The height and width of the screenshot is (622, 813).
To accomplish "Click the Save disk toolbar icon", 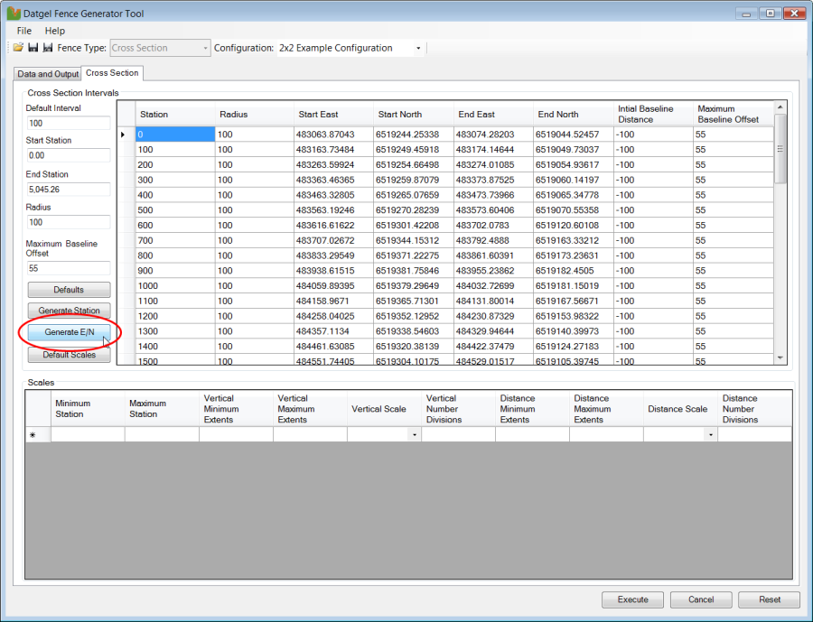I will (33, 48).
